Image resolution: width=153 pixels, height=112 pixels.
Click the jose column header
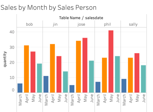click(81, 24)
